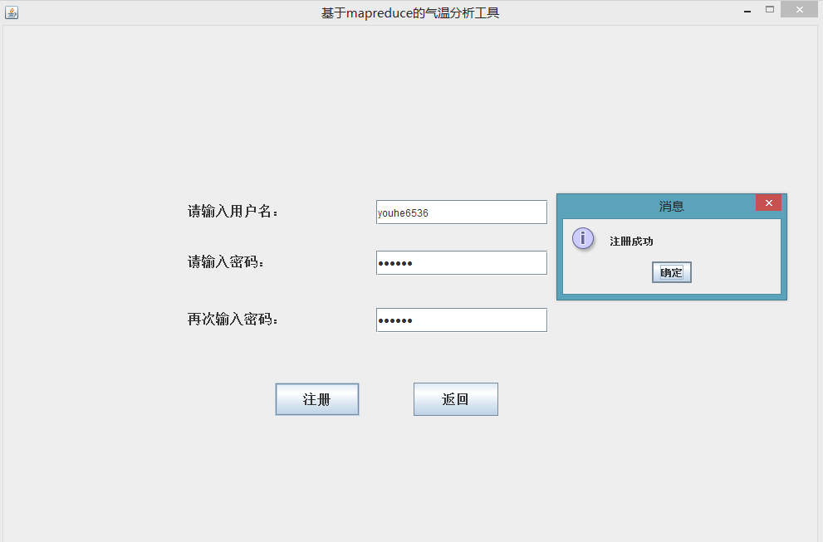Viewport: 823px width, 542px height.
Task: Focus the username field containing youhe6536
Action: click(x=462, y=212)
